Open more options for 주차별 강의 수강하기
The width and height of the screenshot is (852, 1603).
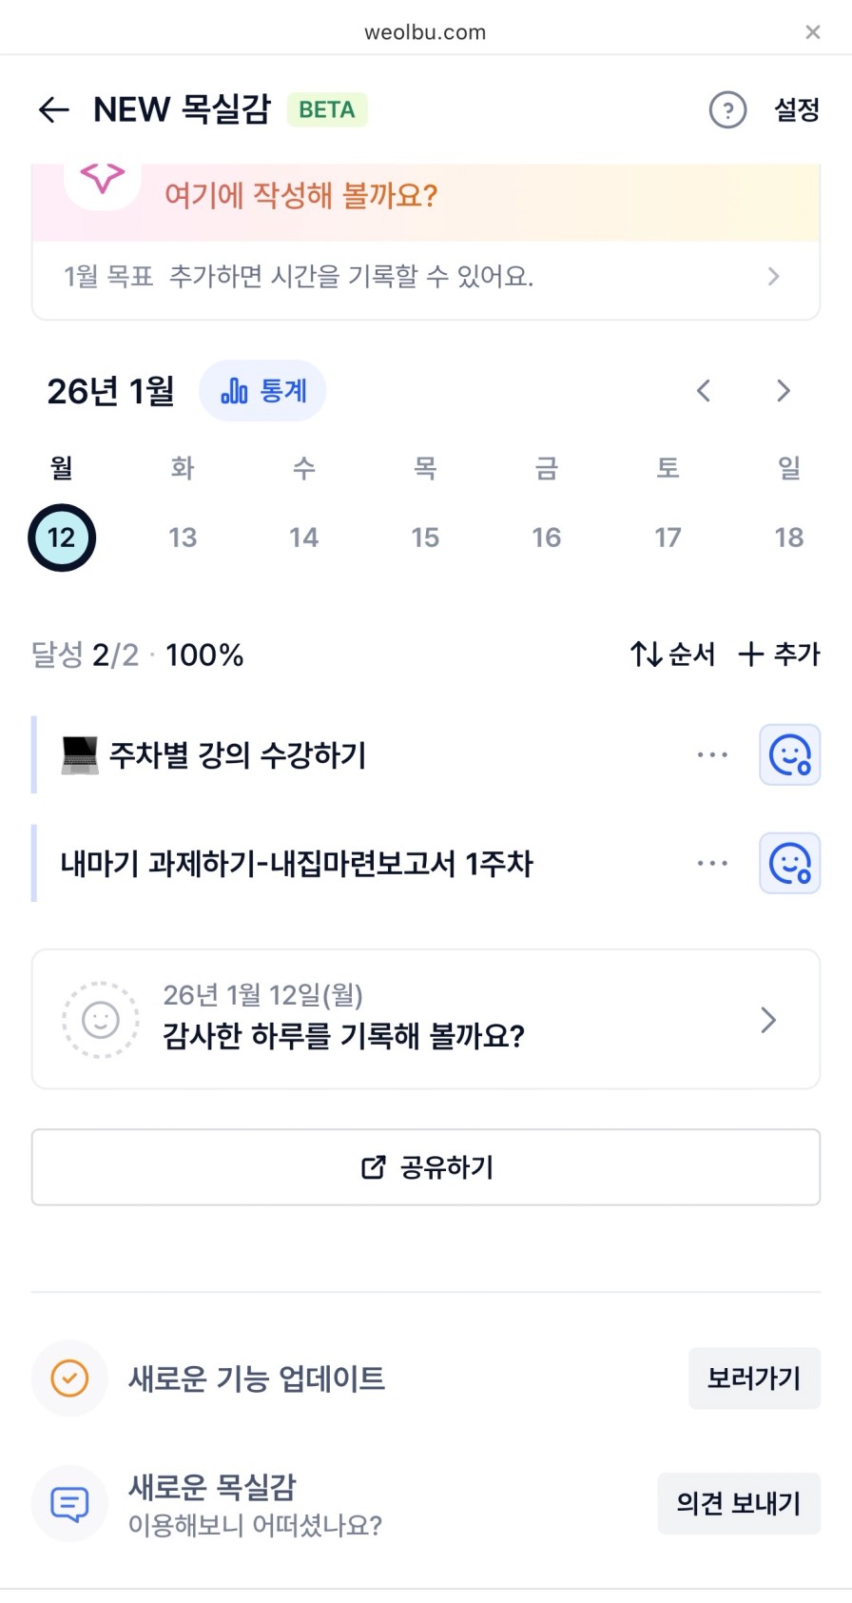click(712, 755)
